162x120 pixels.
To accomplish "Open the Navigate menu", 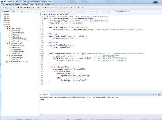I will click(x=25, y=5).
